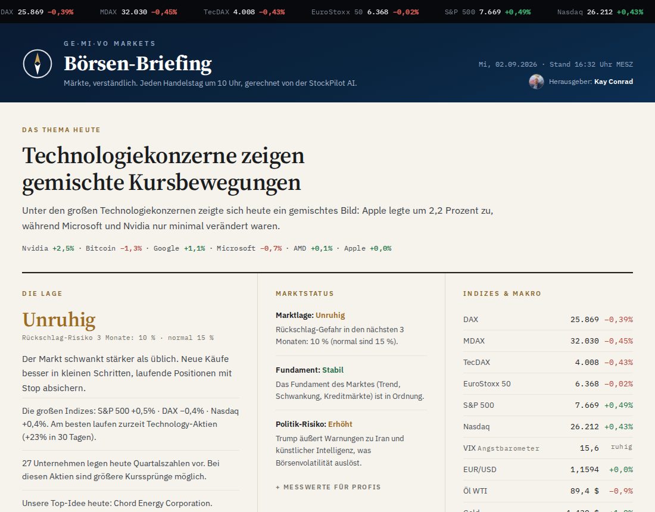The width and height of the screenshot is (655, 512).
Task: Open the Börsen-Briefing title
Action: coord(138,64)
